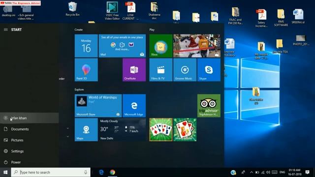Open the Power options
This screenshot has width=315, height=177.
tap(30, 162)
